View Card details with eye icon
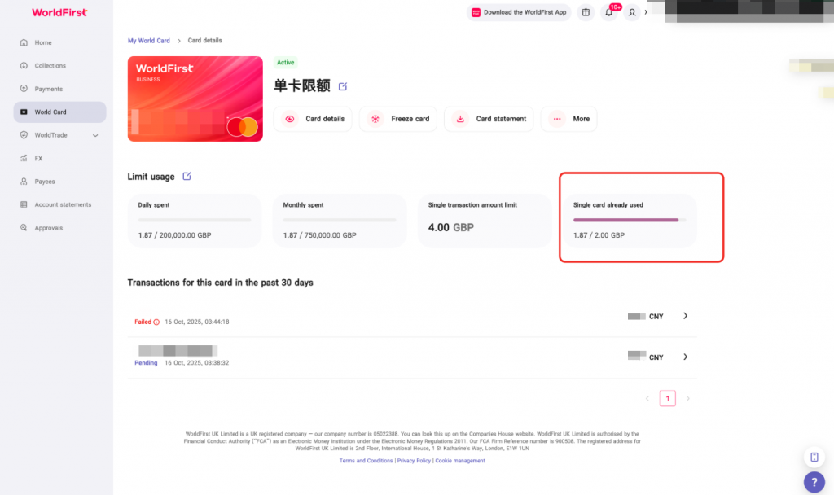The image size is (834, 495). click(x=313, y=119)
